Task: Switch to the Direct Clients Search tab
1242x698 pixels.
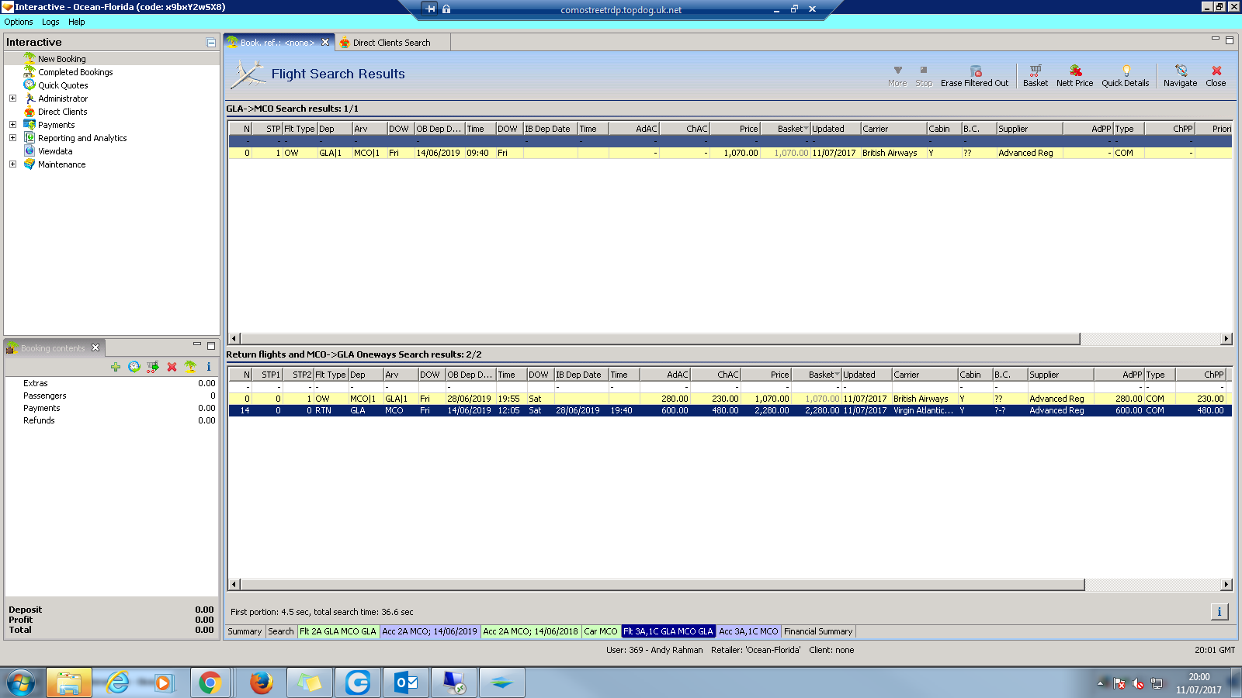Action: click(391, 43)
